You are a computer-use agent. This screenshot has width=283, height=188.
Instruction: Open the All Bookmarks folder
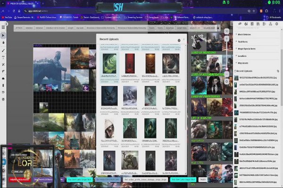coord(274,17)
